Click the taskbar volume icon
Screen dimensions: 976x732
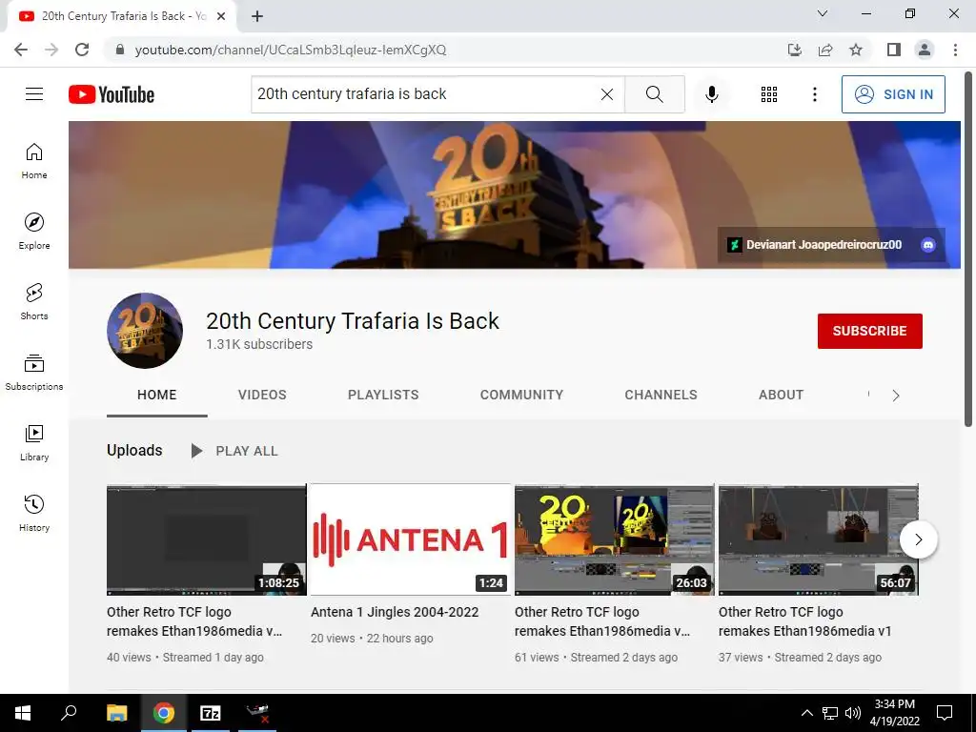853,713
